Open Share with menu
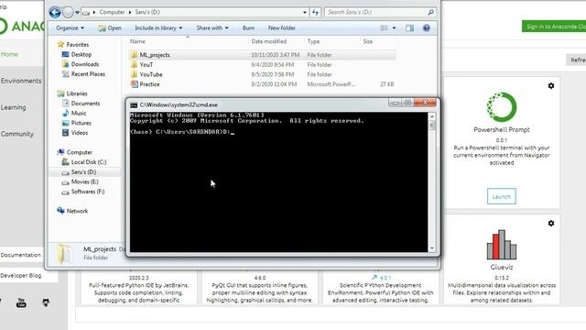The width and height of the screenshot is (586, 330). click(212, 28)
